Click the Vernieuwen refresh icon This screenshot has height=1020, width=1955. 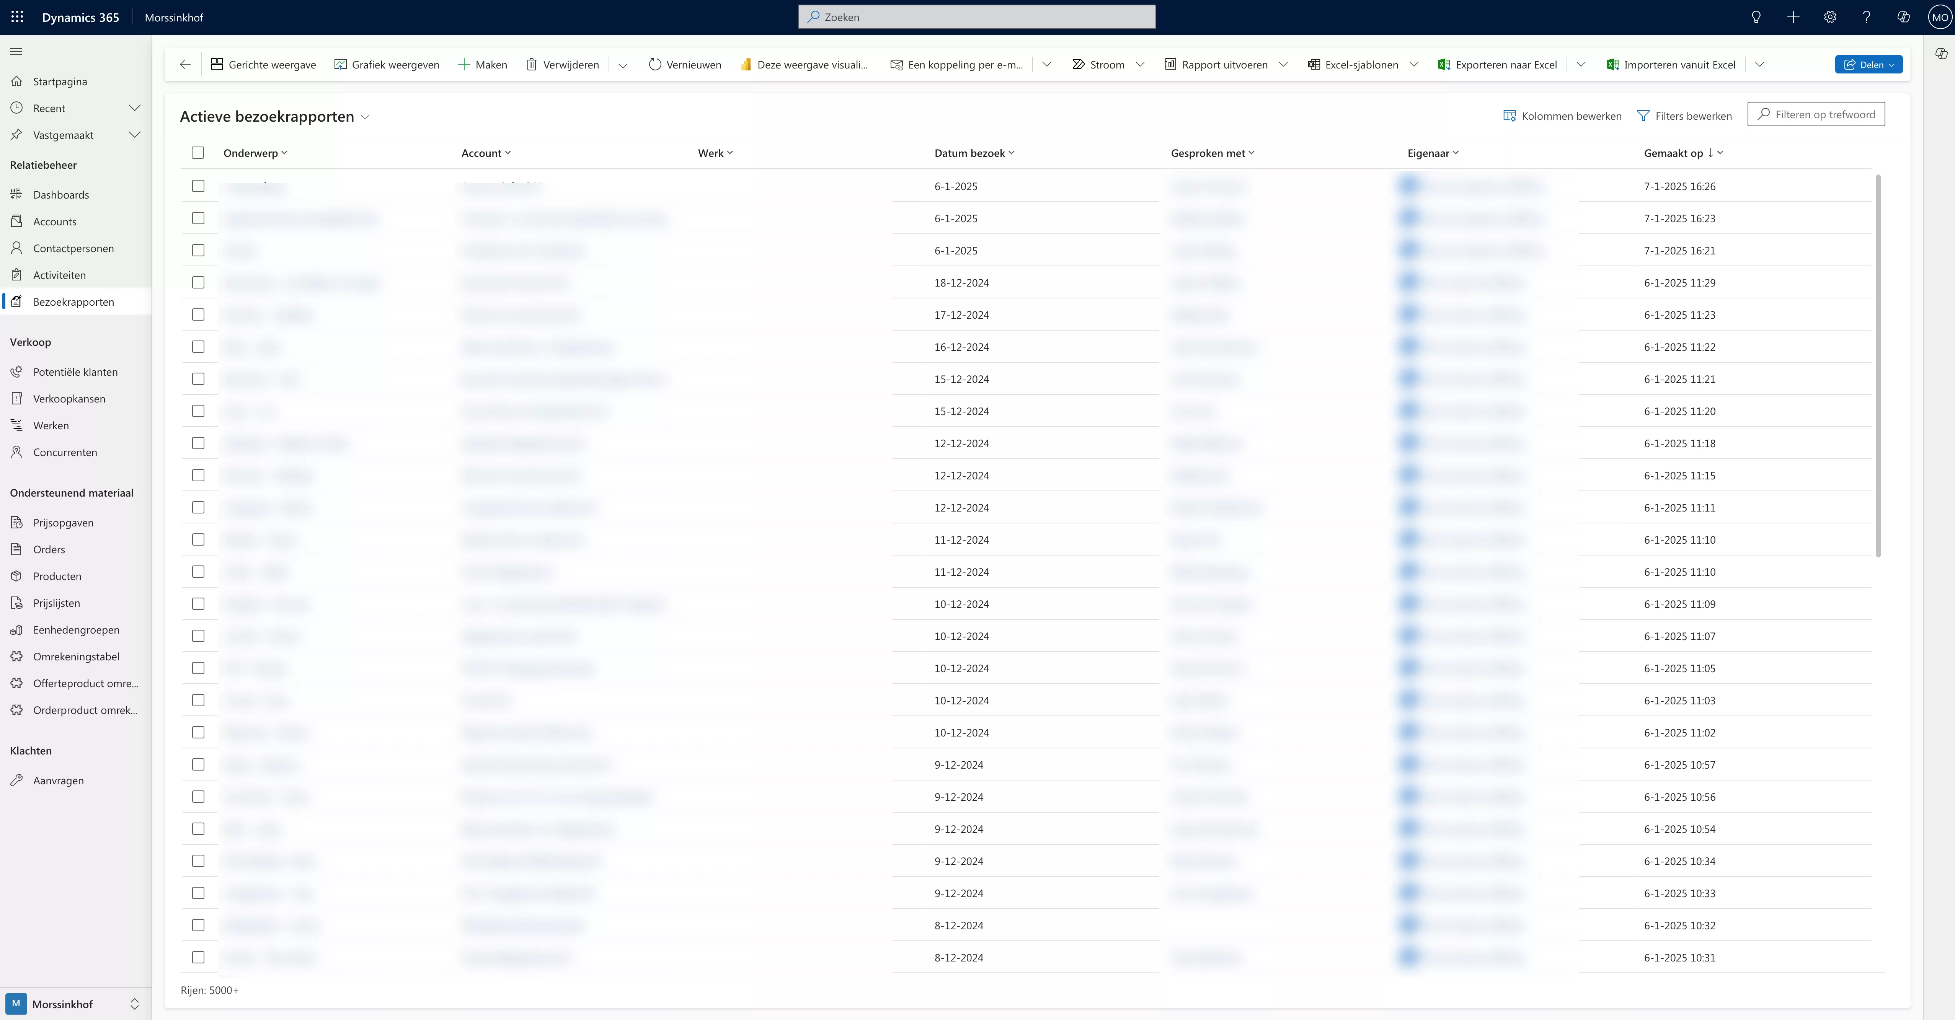click(655, 65)
